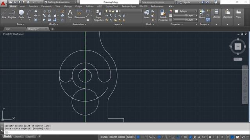Select the Line drawing tool
Image resolution: width=250 pixels, height=140 pixels.
pos(4,14)
